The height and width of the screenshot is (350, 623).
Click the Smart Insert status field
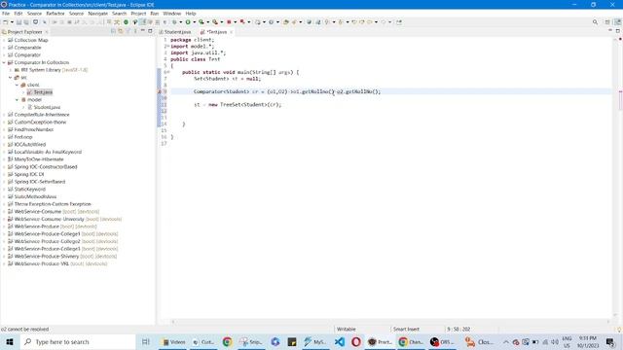coord(406,329)
